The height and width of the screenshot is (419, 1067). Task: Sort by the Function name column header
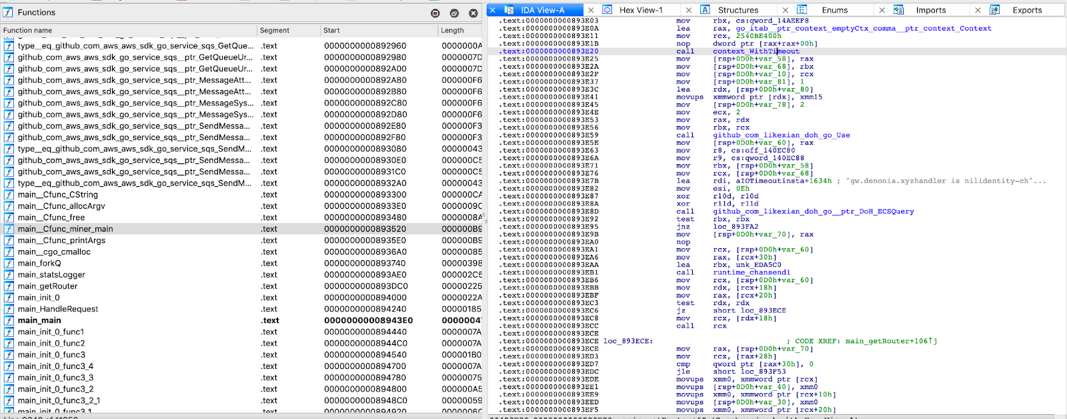[x=27, y=31]
